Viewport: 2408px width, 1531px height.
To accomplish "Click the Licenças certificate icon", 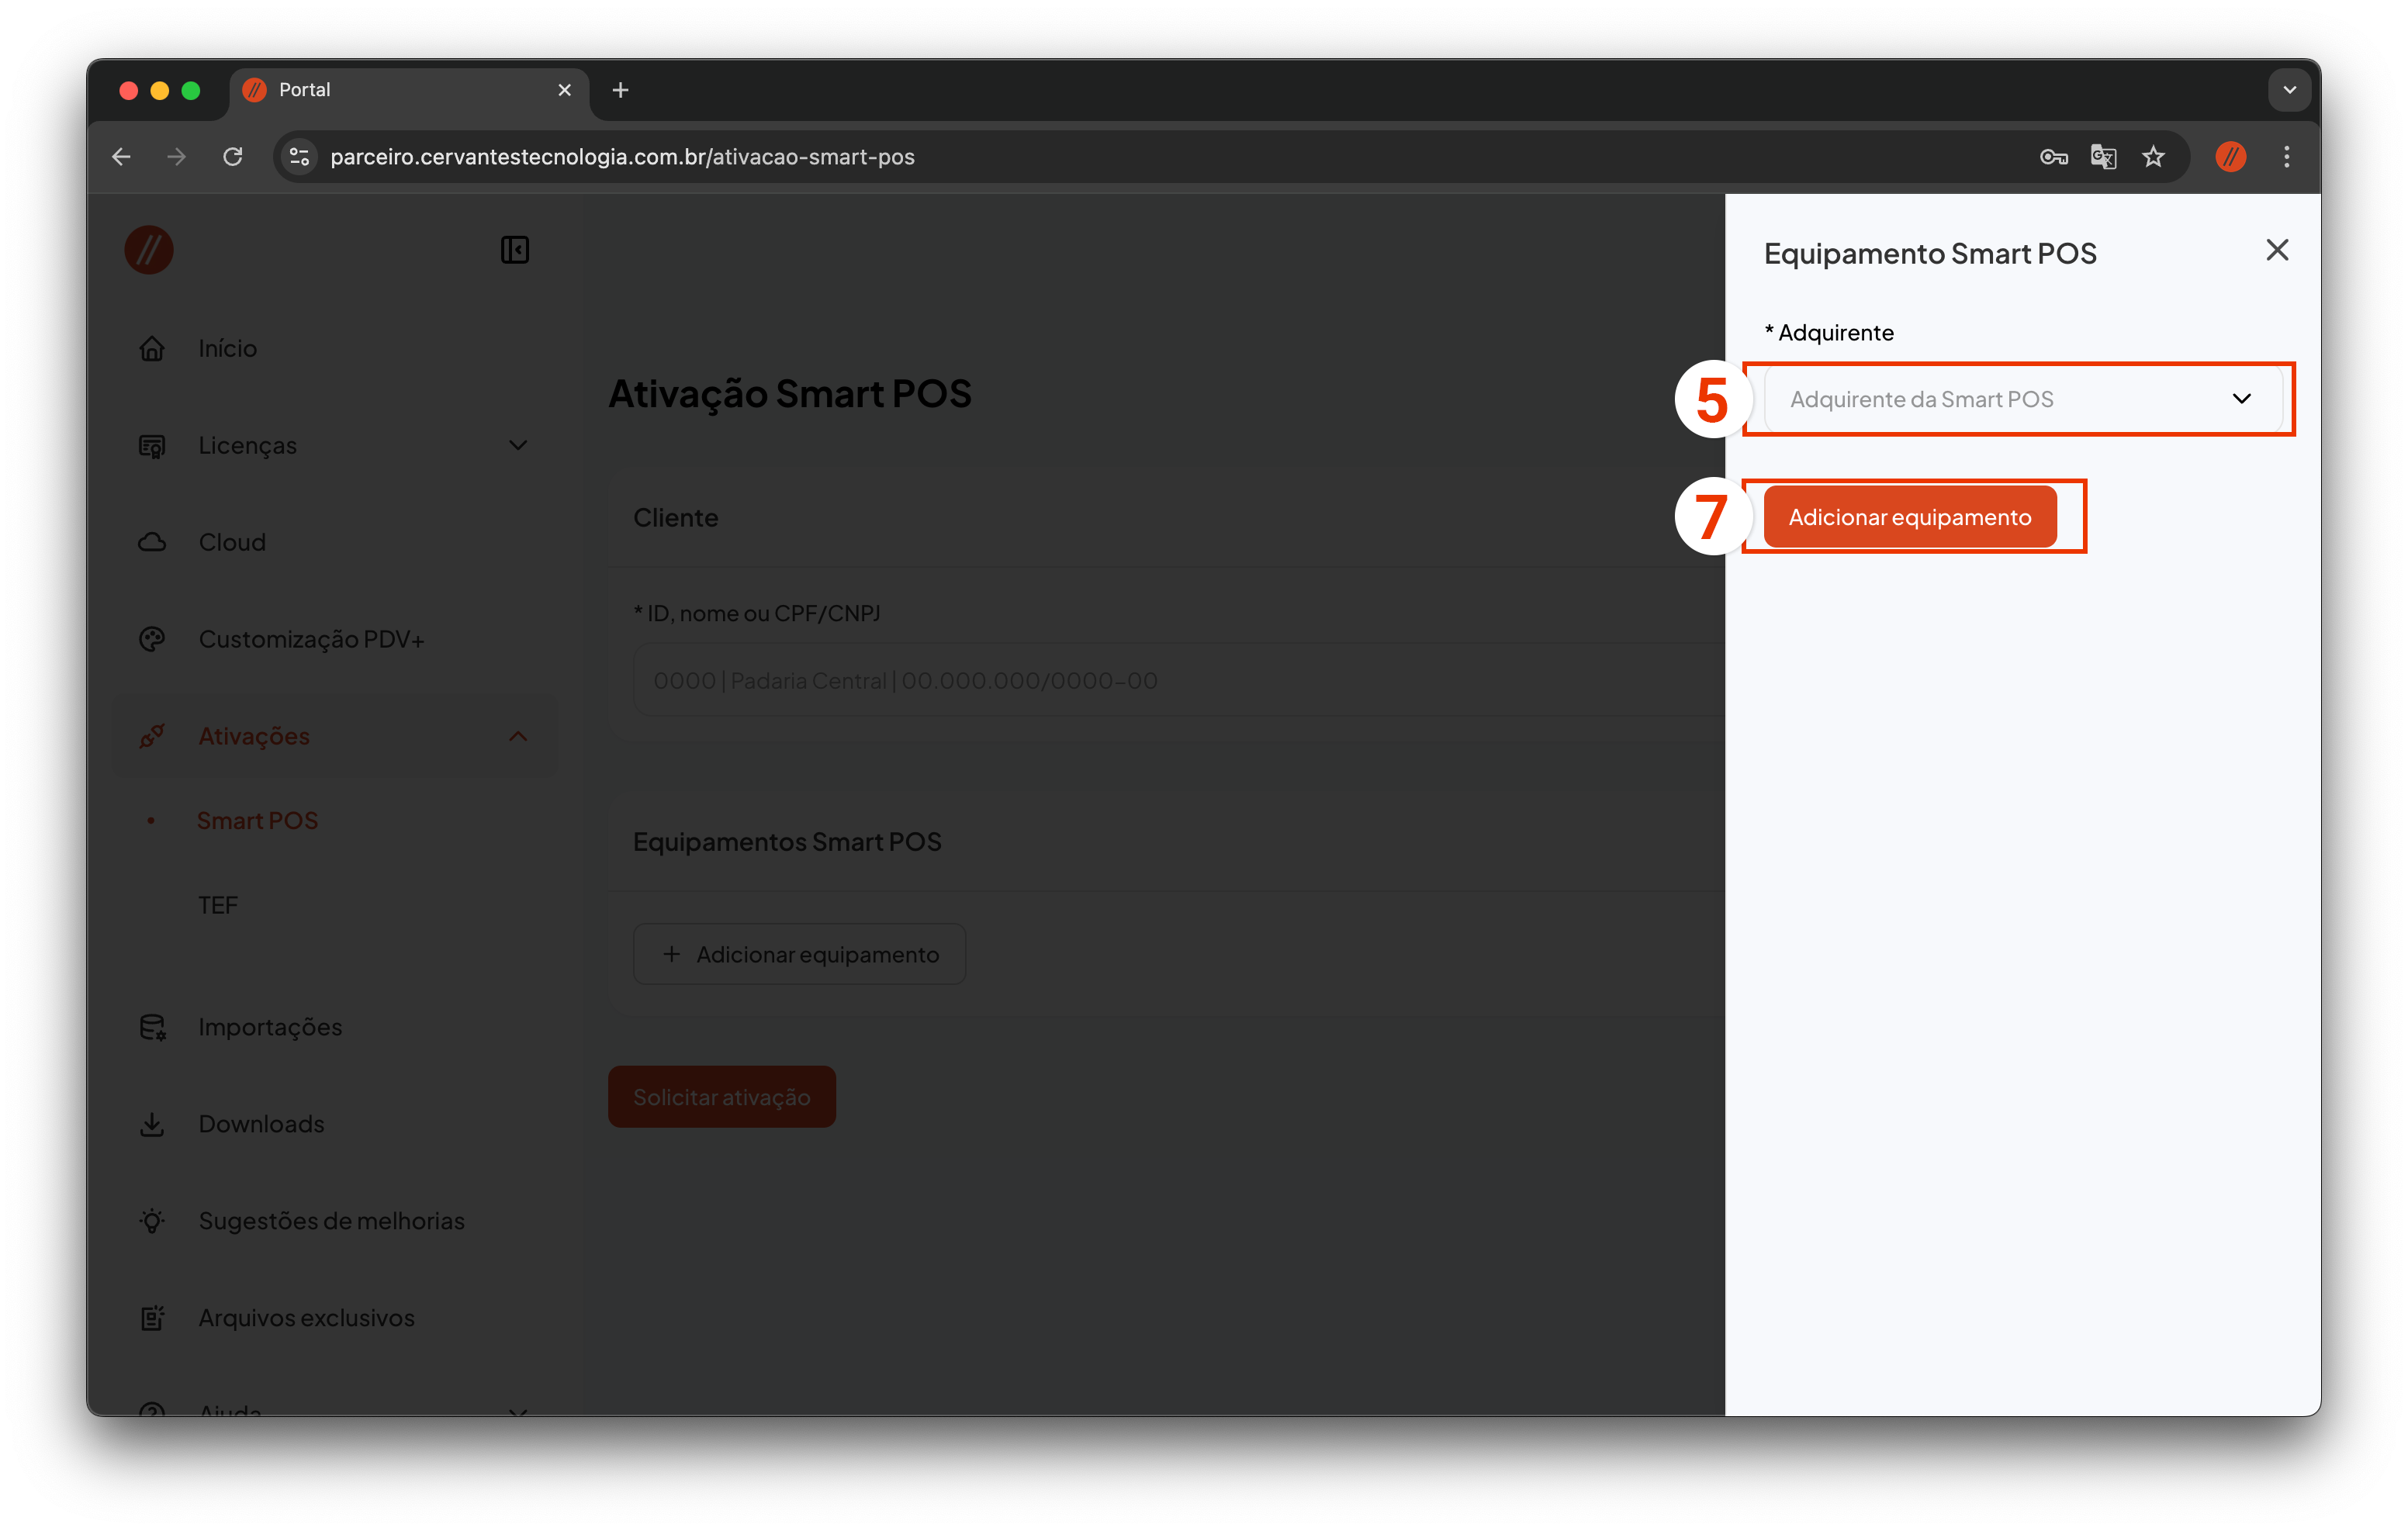I will coord(152,445).
